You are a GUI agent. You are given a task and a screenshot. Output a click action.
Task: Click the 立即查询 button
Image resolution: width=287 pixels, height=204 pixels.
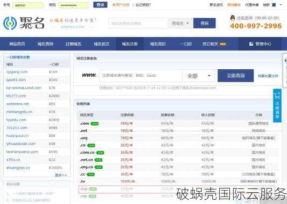point(235,76)
